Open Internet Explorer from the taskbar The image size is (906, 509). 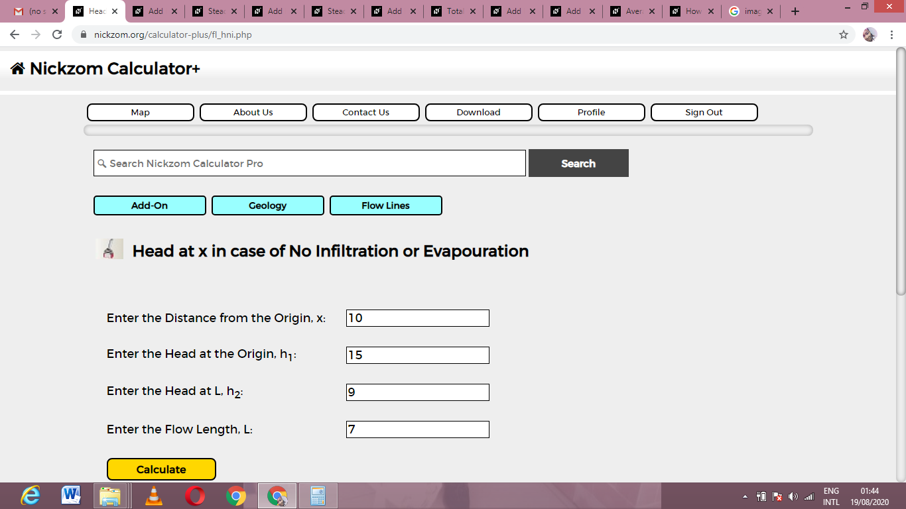(x=31, y=496)
